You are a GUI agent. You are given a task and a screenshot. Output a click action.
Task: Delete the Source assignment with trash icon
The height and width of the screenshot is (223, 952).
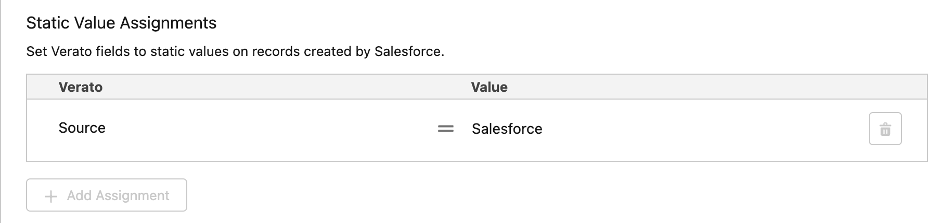885,129
